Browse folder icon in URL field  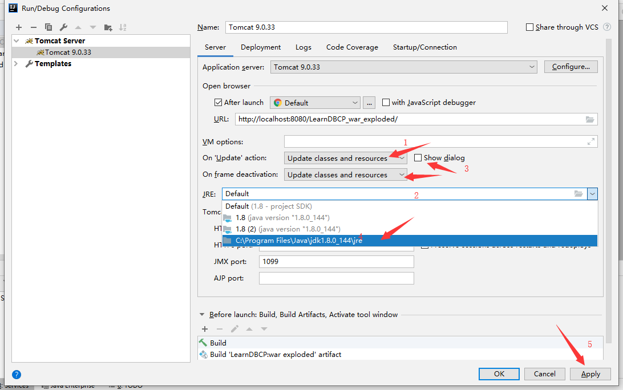pos(590,119)
